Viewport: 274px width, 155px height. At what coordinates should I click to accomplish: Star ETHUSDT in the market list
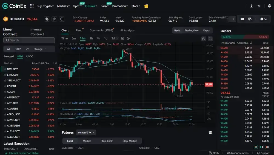(5, 75)
